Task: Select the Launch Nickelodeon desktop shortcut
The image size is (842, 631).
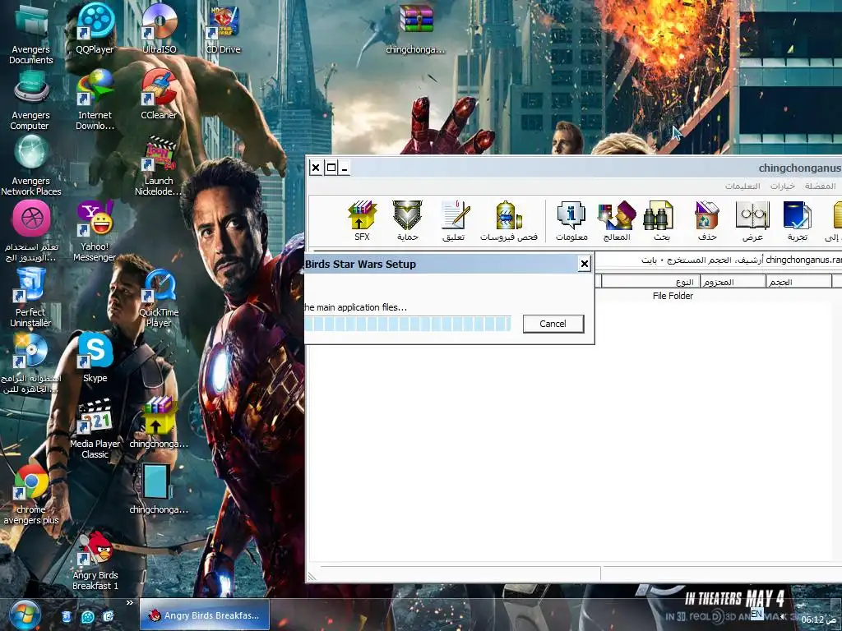Action: click(159, 166)
